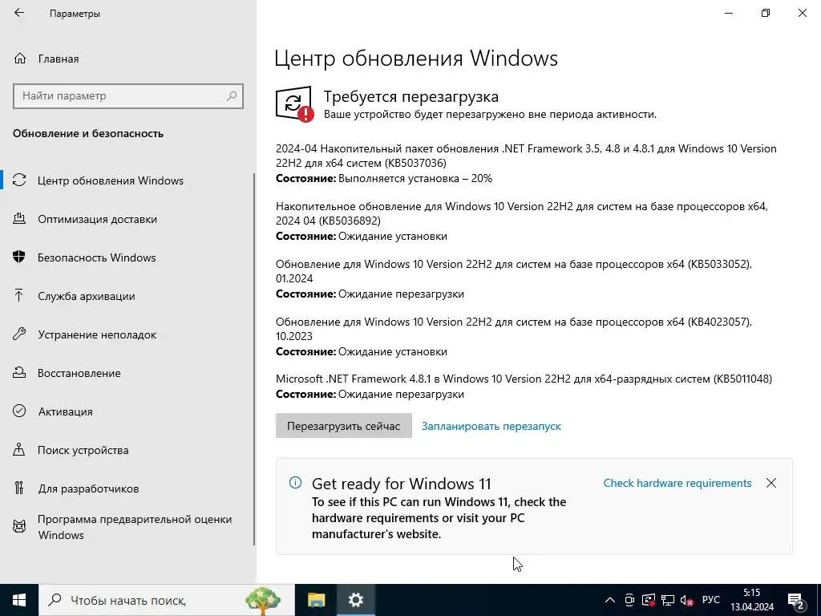Open Безопасность Windows section
This screenshot has height=616, width=821.
(97, 257)
